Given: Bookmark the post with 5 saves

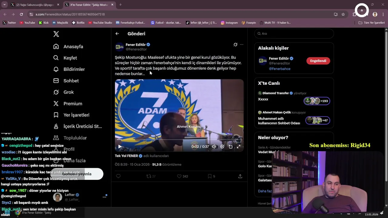Looking at the screenshot, I should tap(211, 176).
